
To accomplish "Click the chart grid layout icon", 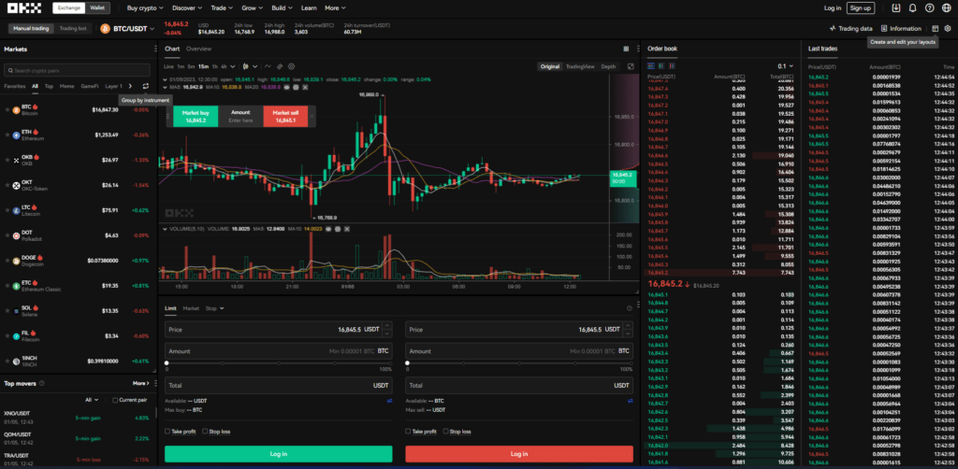I will tap(626, 49).
